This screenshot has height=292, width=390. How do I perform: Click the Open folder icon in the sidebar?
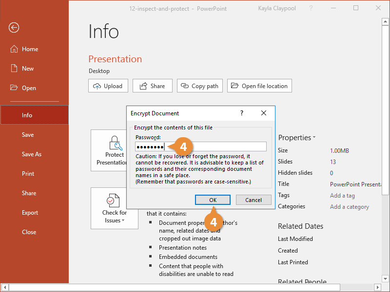point(14,88)
